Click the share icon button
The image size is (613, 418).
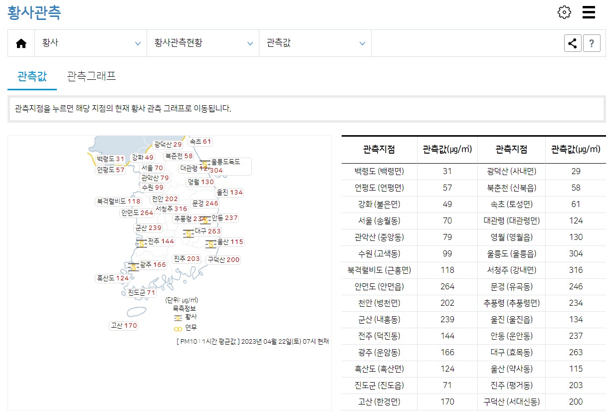[573, 43]
